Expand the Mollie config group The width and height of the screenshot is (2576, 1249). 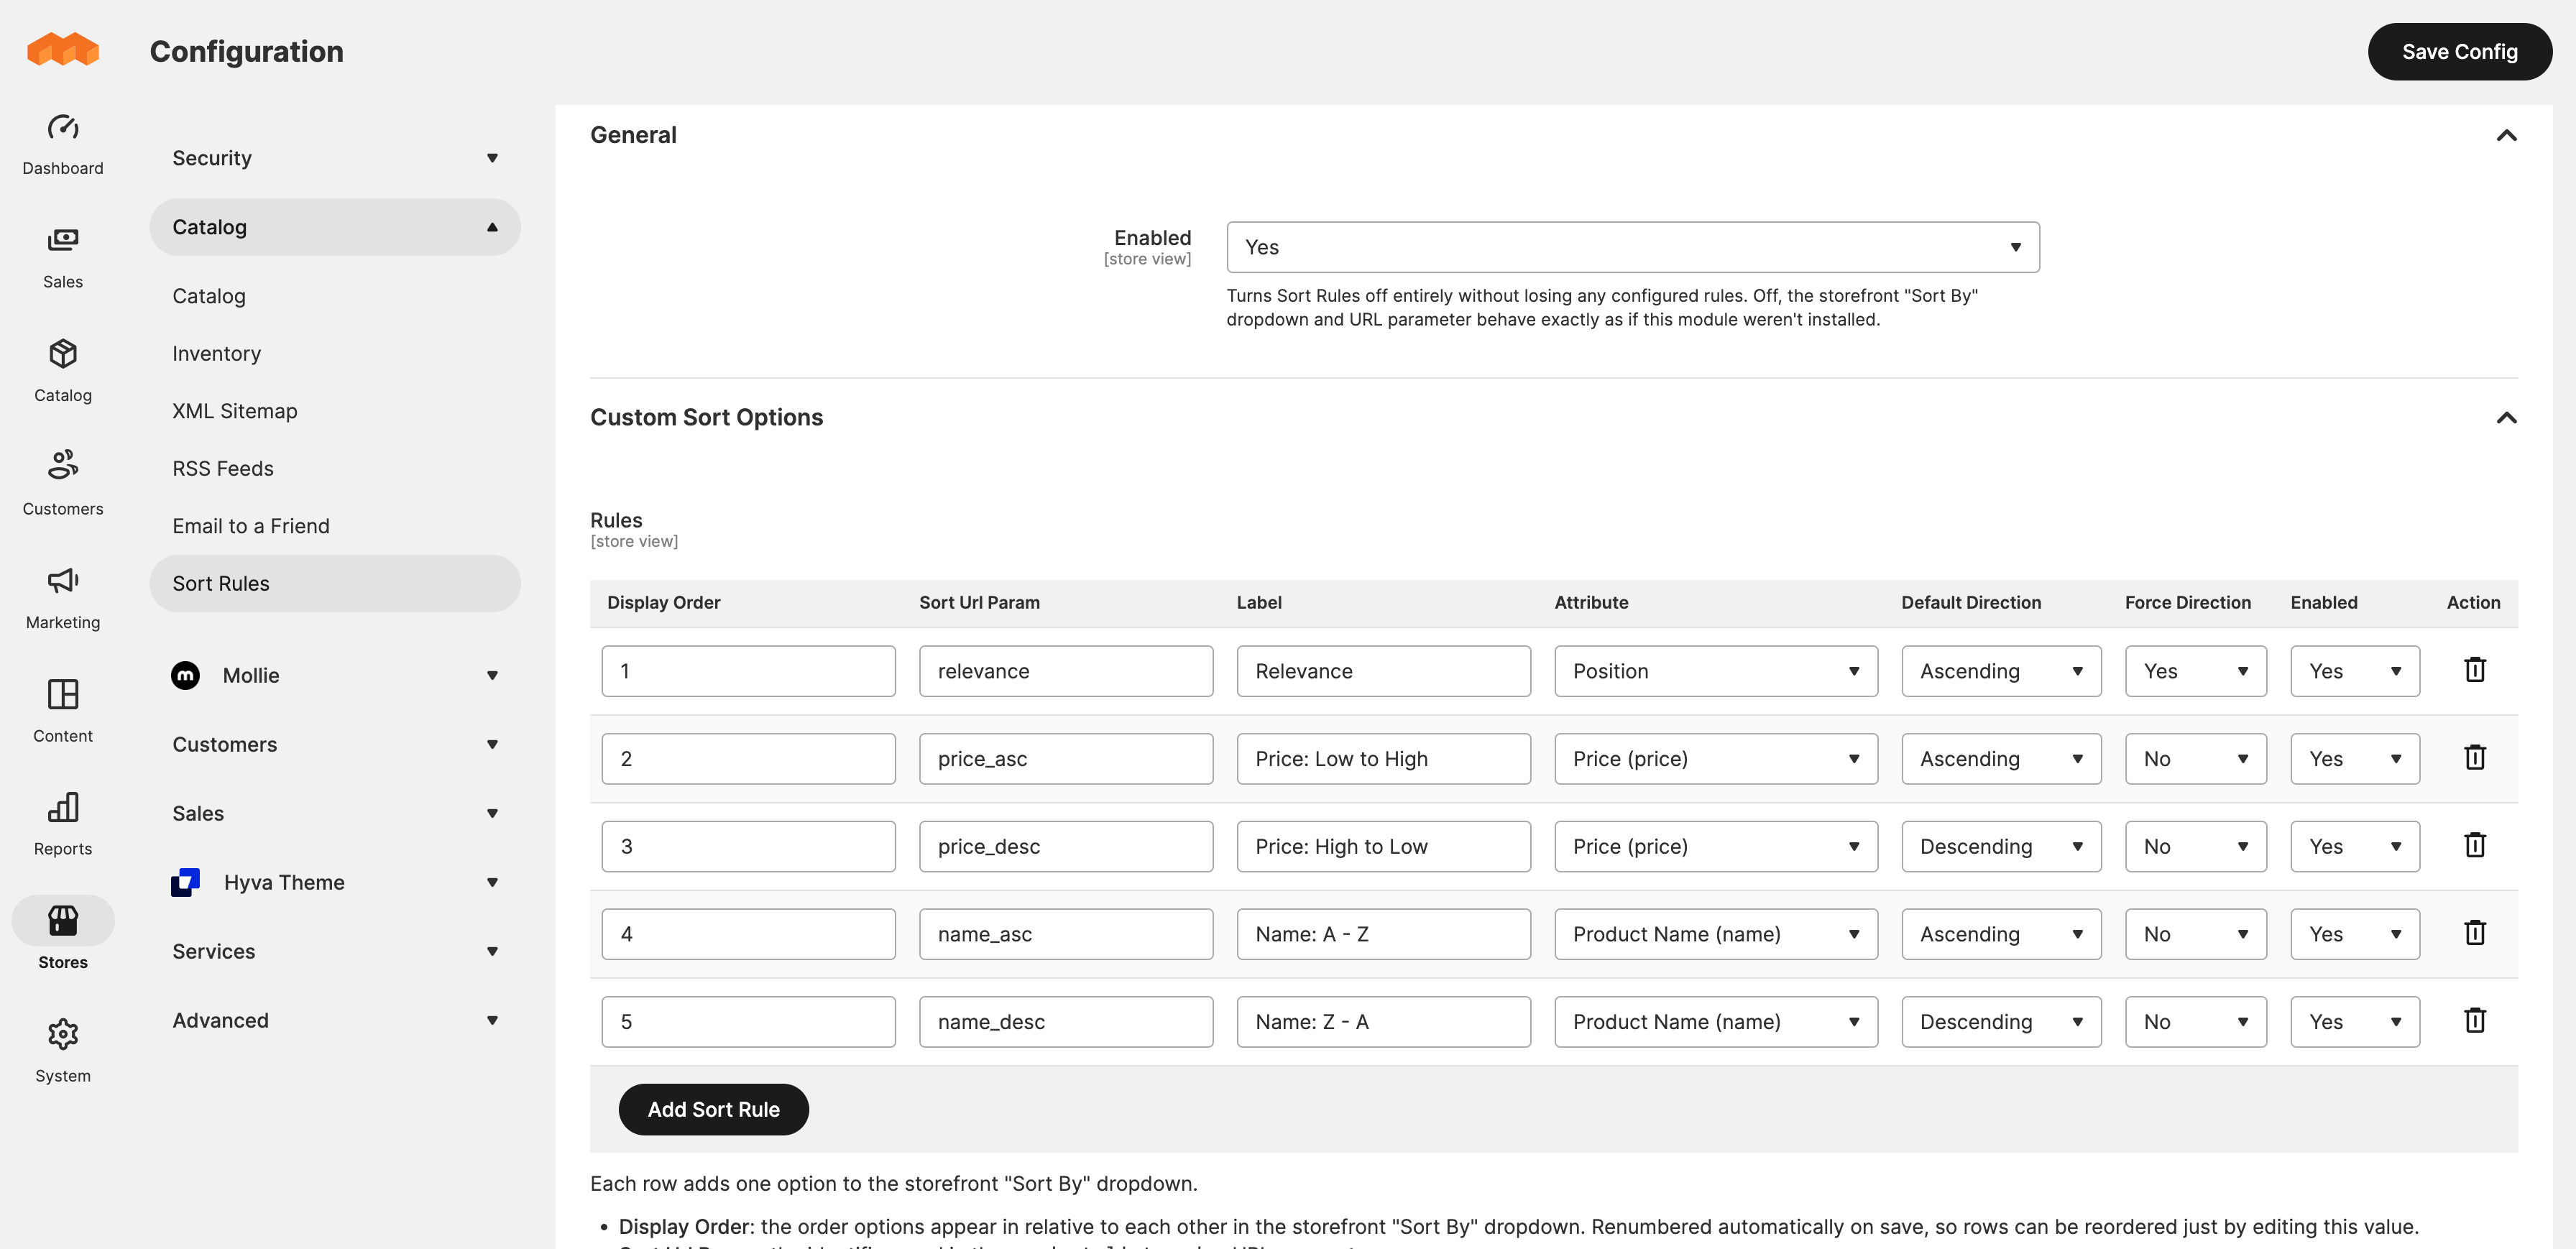coord(335,676)
